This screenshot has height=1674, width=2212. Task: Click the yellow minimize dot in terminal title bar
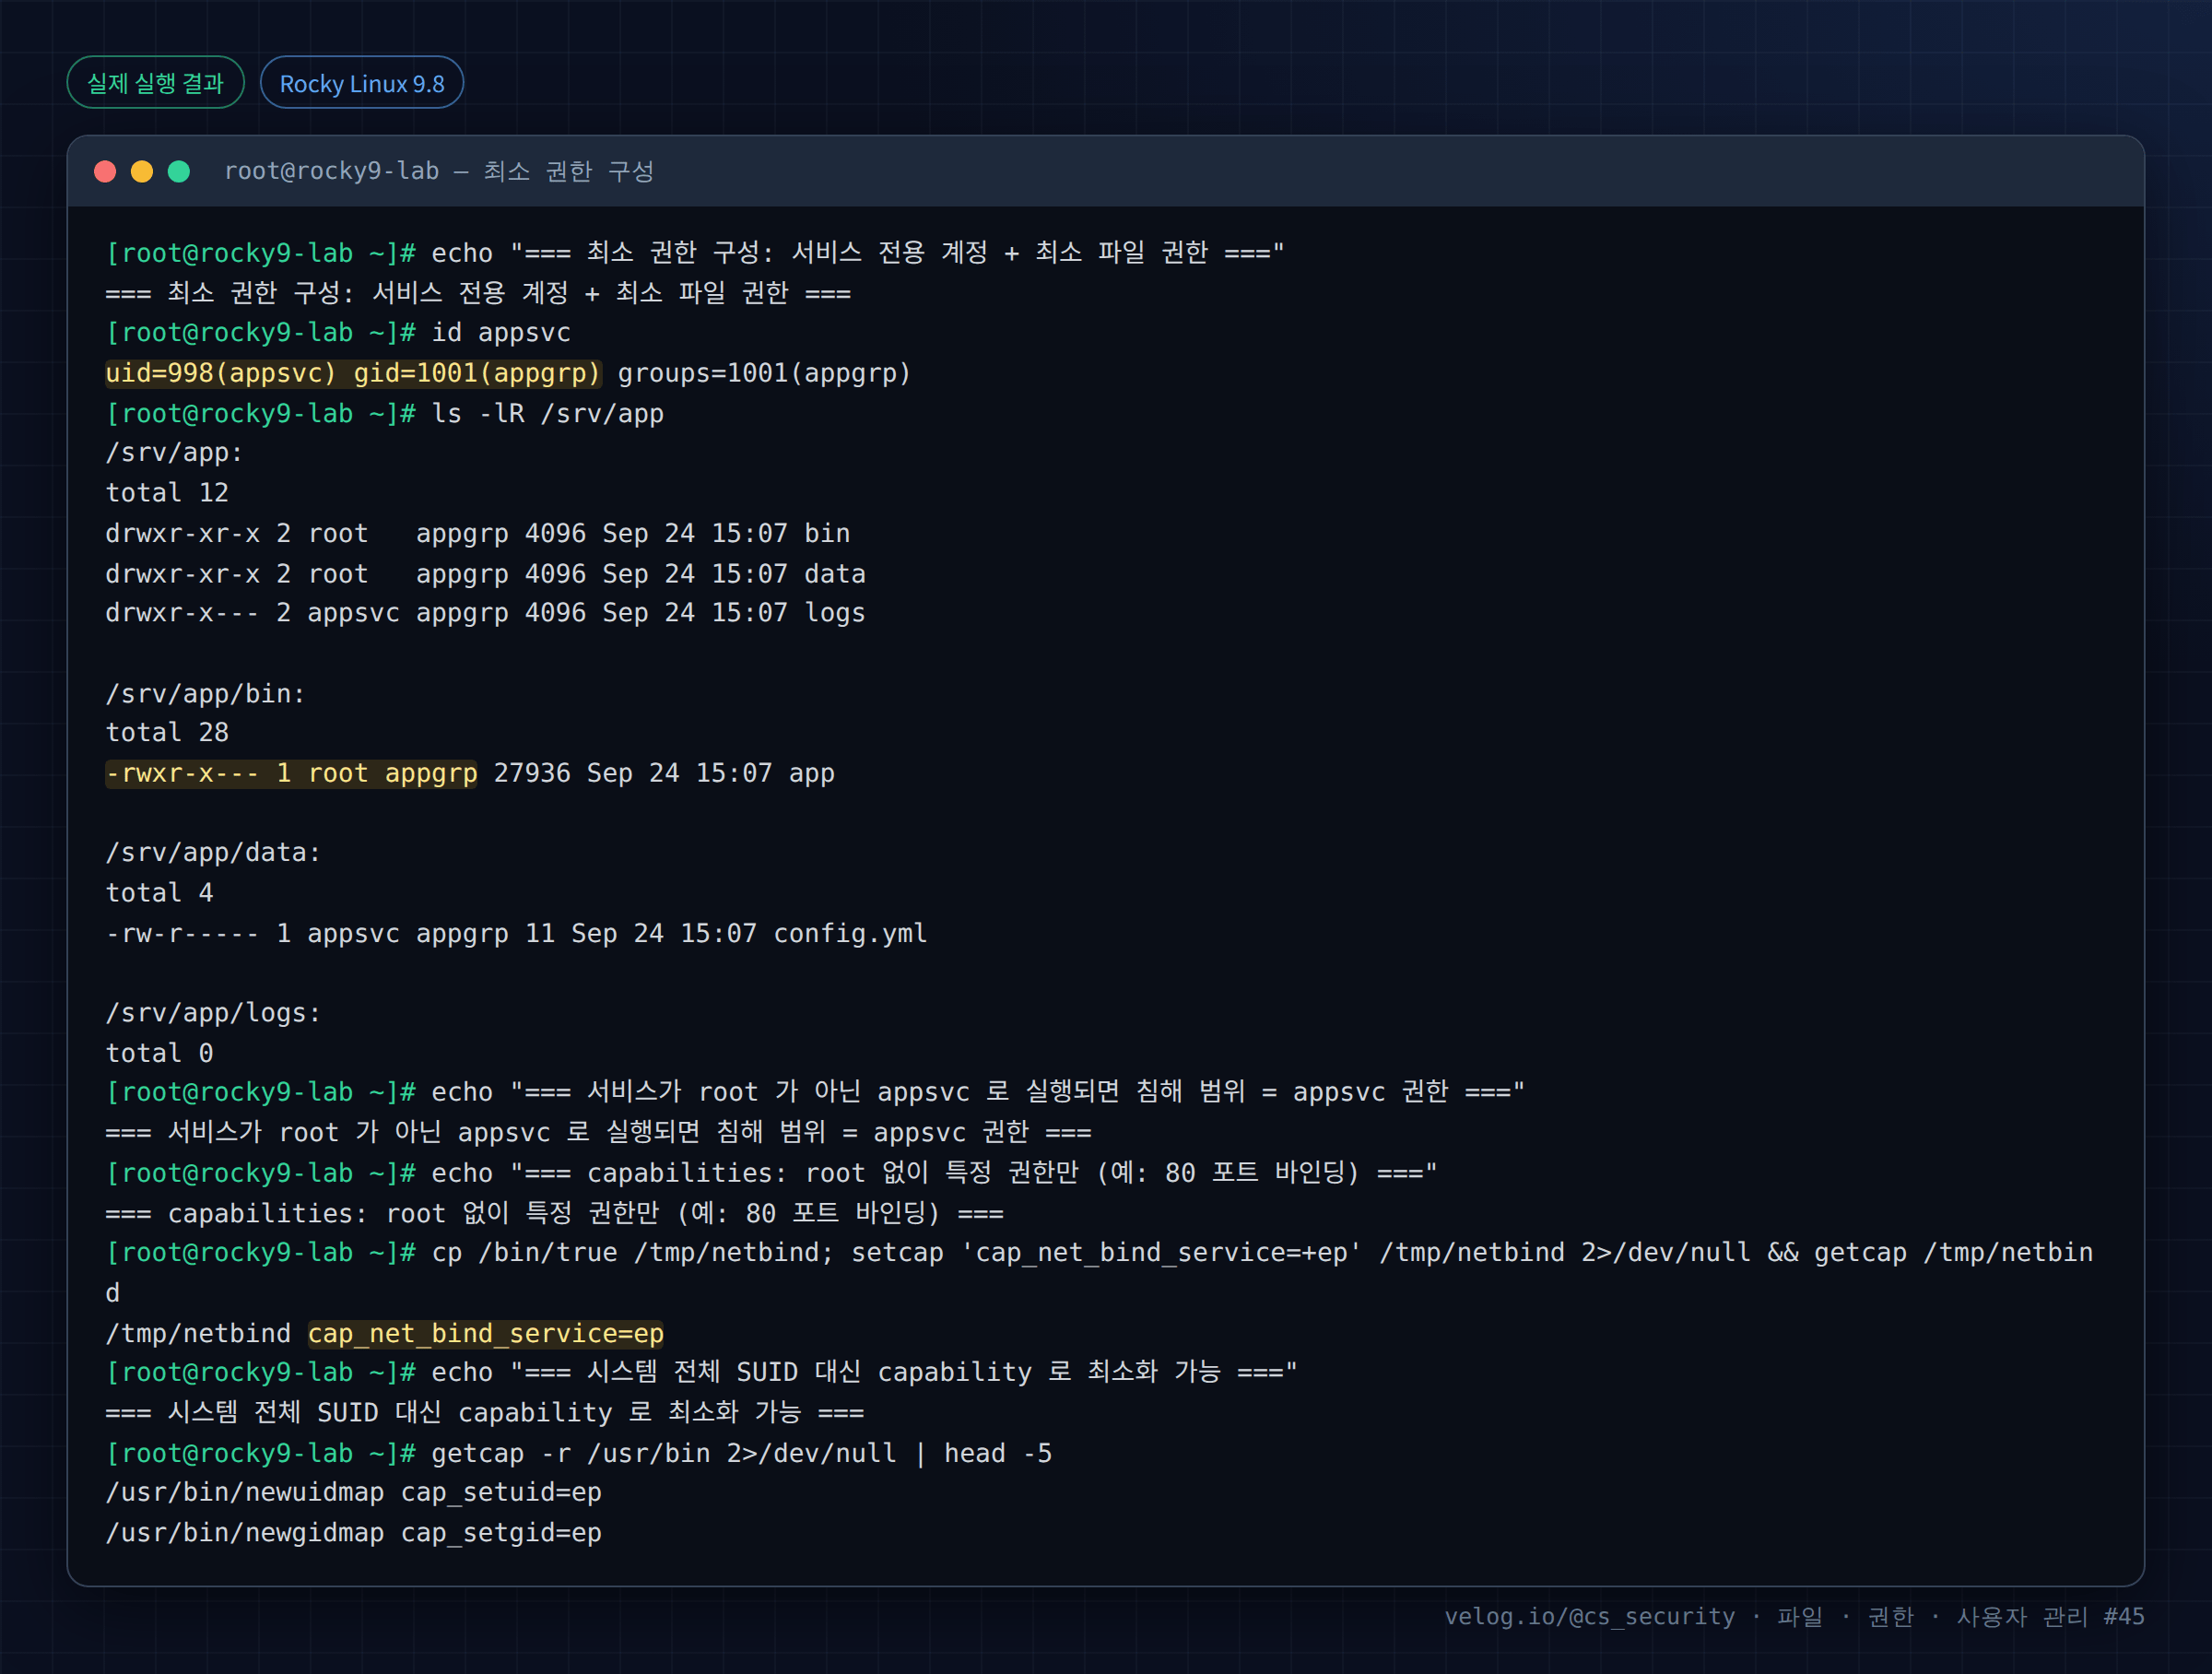point(142,171)
